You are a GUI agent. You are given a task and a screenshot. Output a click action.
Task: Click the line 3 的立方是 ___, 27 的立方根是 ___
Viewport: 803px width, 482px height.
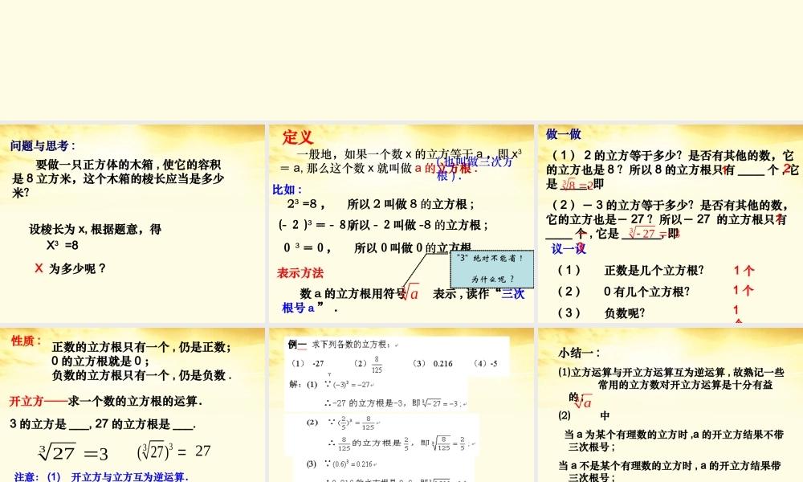(103, 425)
